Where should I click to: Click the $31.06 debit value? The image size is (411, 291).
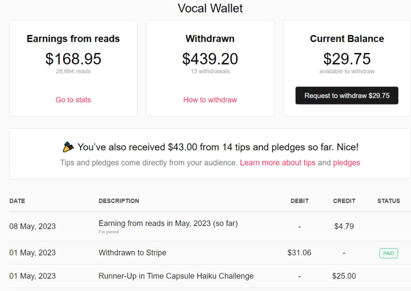(x=299, y=253)
